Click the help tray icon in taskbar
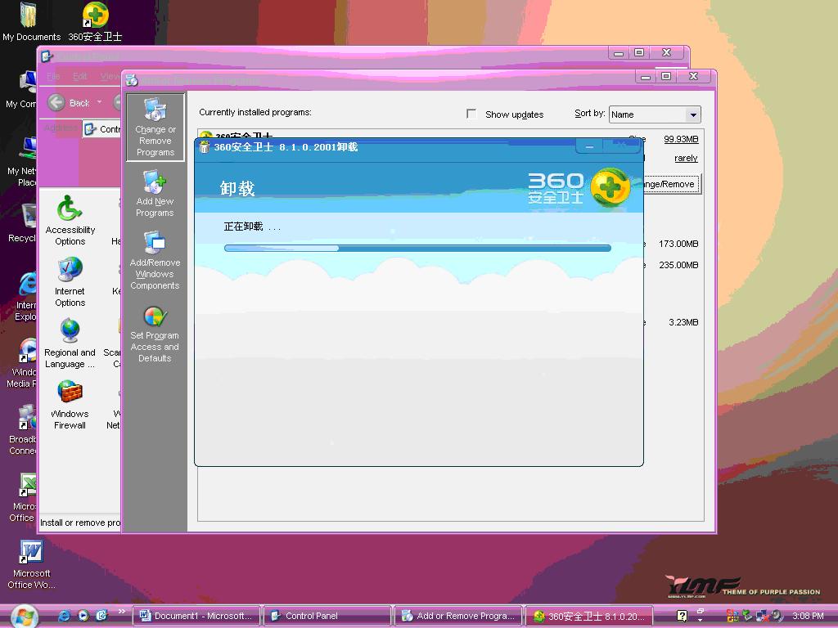 pyautogui.click(x=682, y=616)
